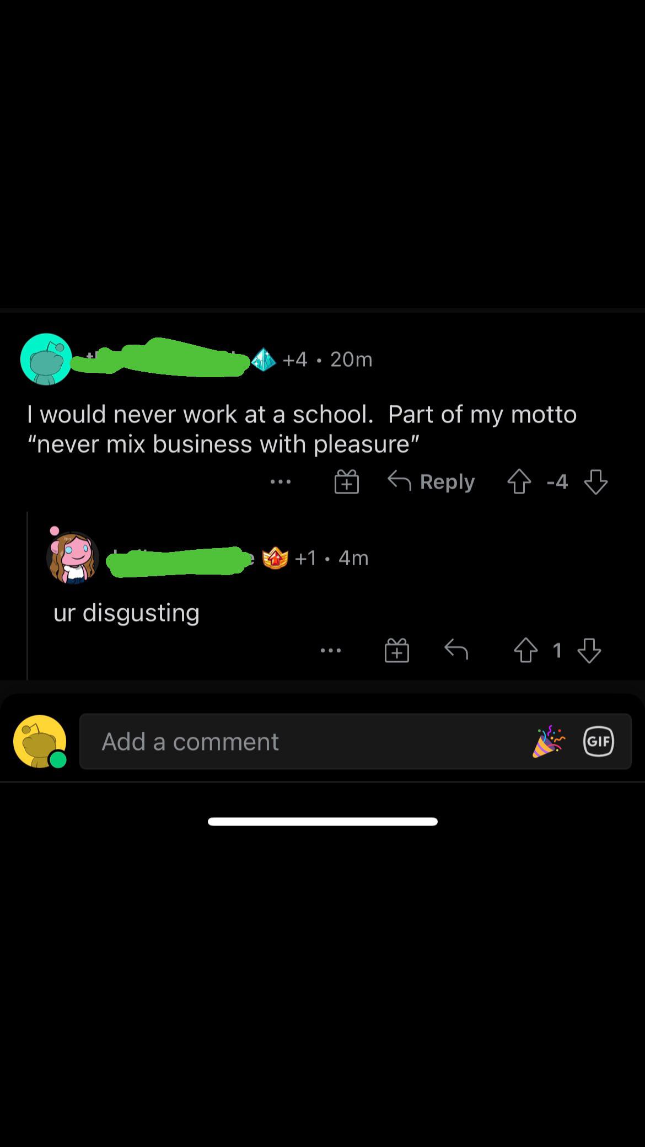The height and width of the screenshot is (1147, 645).
Task: Tap the first comment's redacted username
Action: (x=161, y=358)
